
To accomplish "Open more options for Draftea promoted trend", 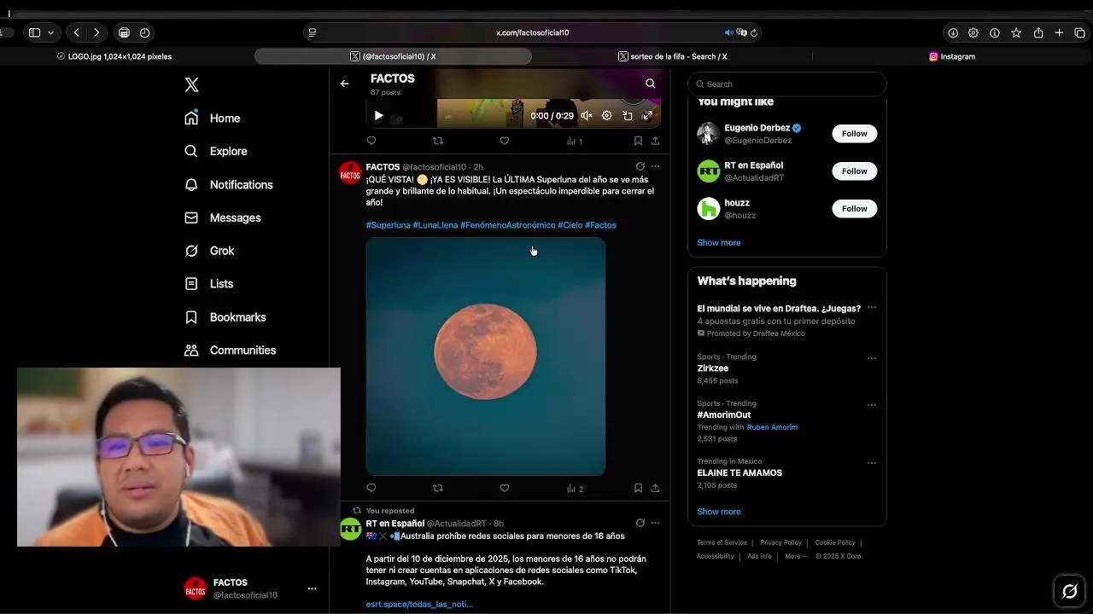I will pyautogui.click(x=871, y=308).
